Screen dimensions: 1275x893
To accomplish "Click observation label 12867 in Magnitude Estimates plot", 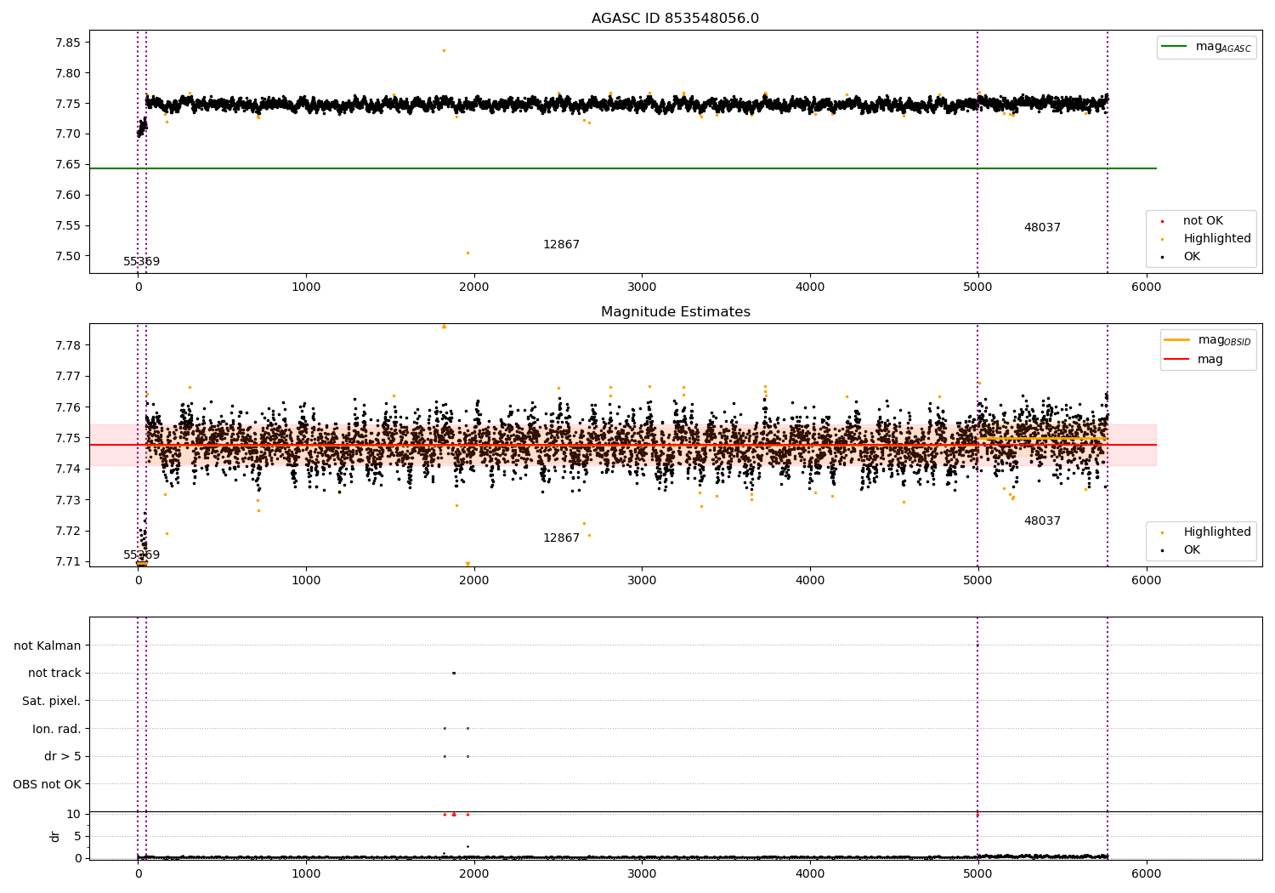I will [x=561, y=538].
